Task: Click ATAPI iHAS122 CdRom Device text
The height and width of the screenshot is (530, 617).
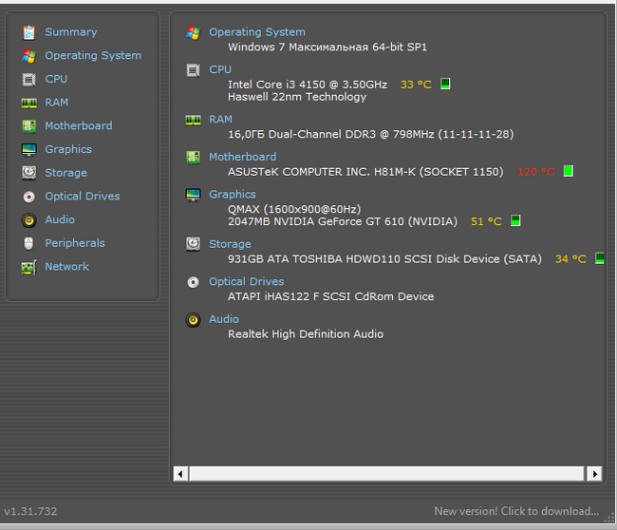Action: tap(331, 296)
